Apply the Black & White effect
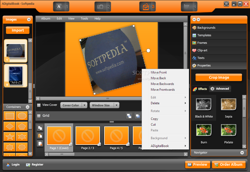This screenshot has height=172, width=250. (204, 108)
